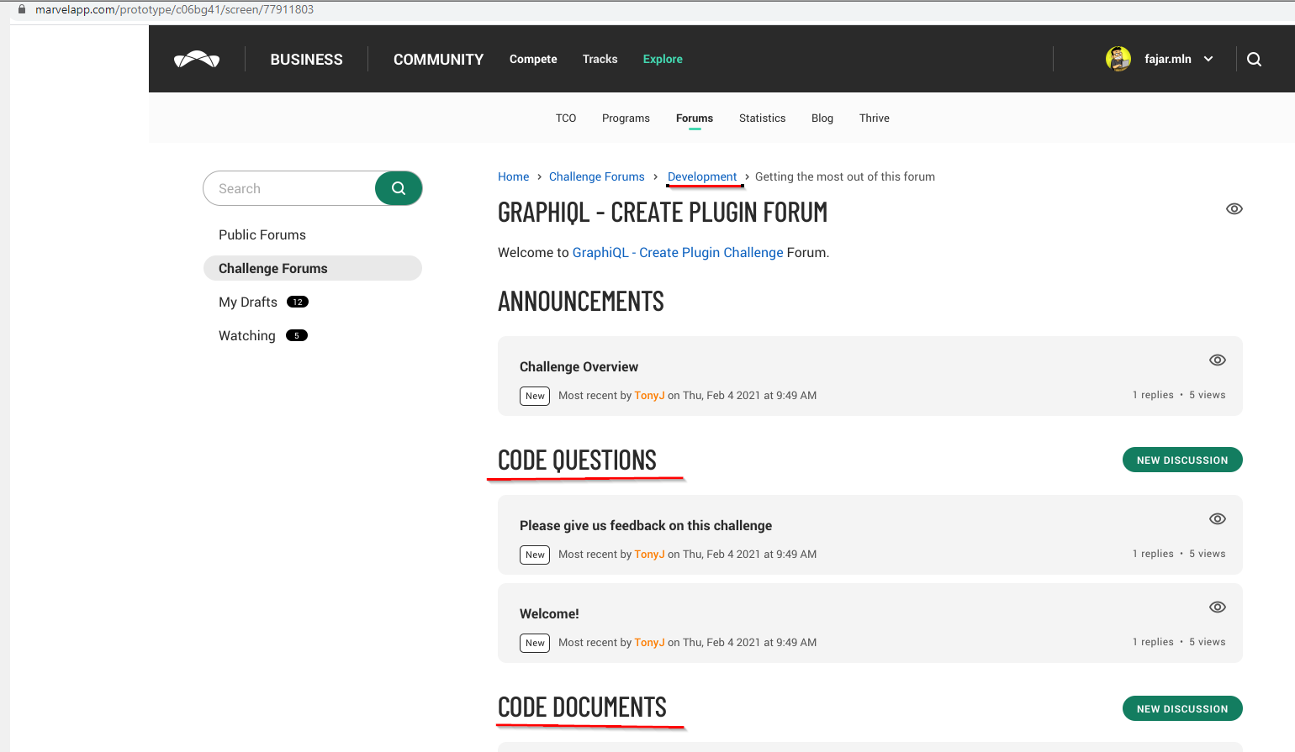Image resolution: width=1295 pixels, height=752 pixels.
Task: Click the green search button in sidebar
Action: tap(399, 188)
